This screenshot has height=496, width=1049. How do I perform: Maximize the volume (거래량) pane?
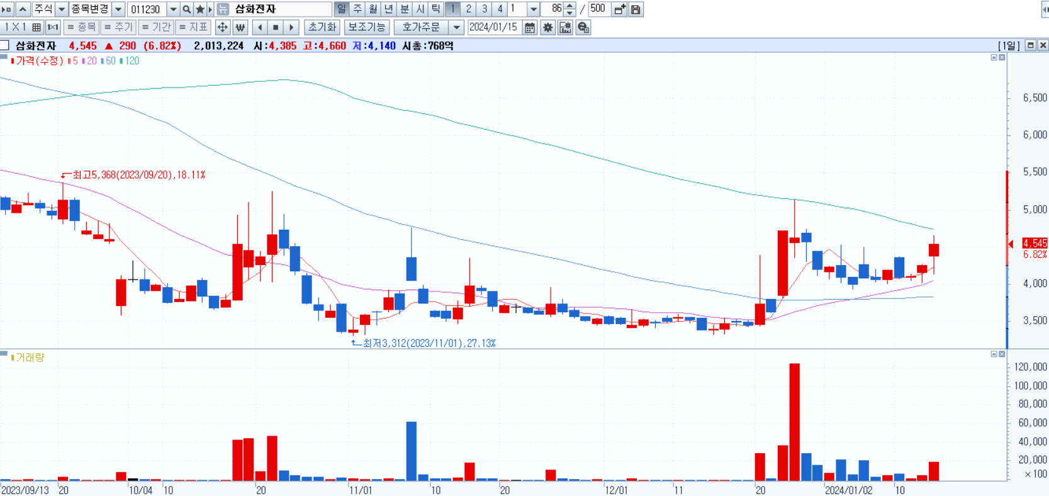[994, 354]
